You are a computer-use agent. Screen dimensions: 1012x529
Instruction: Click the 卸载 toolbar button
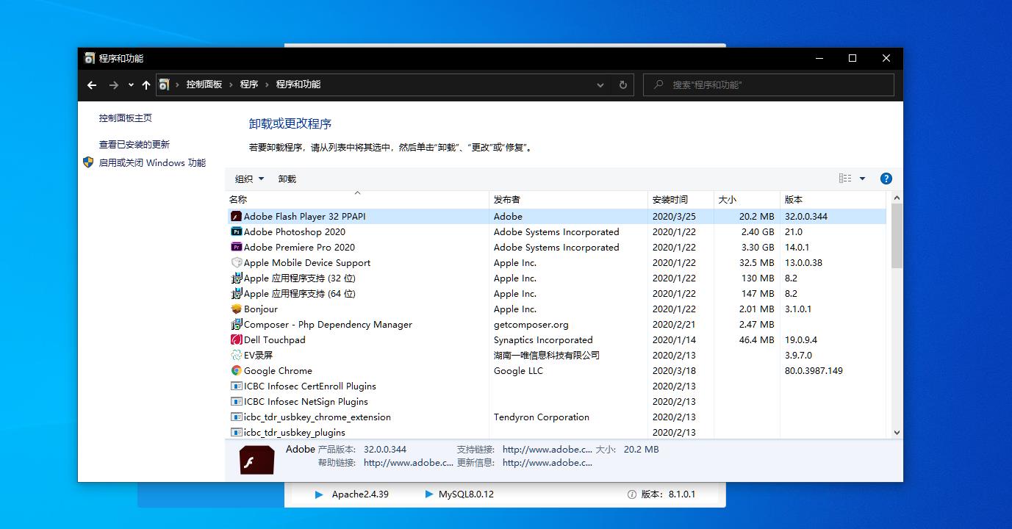pyautogui.click(x=287, y=179)
